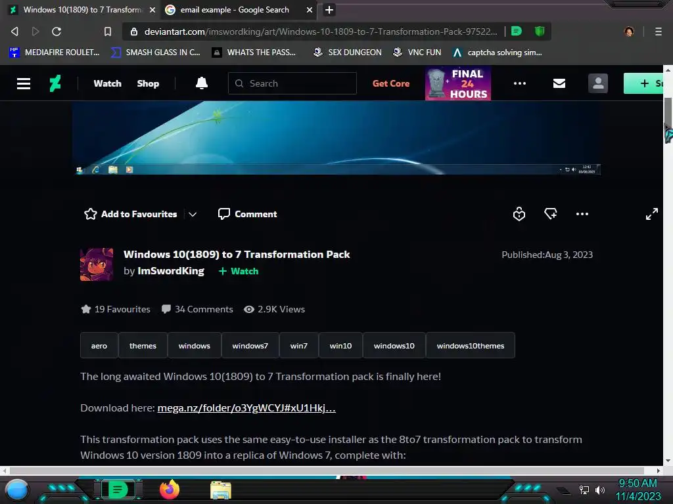Expand the favourites collection dropdown arrow

193,215
